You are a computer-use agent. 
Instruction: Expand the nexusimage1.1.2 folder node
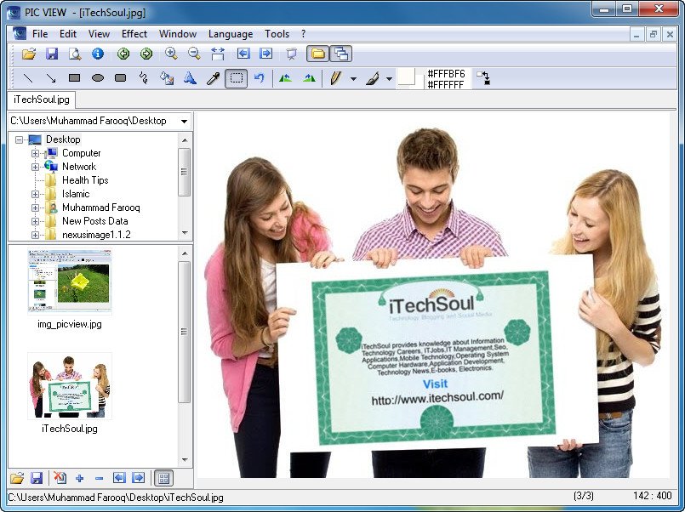[x=36, y=235]
